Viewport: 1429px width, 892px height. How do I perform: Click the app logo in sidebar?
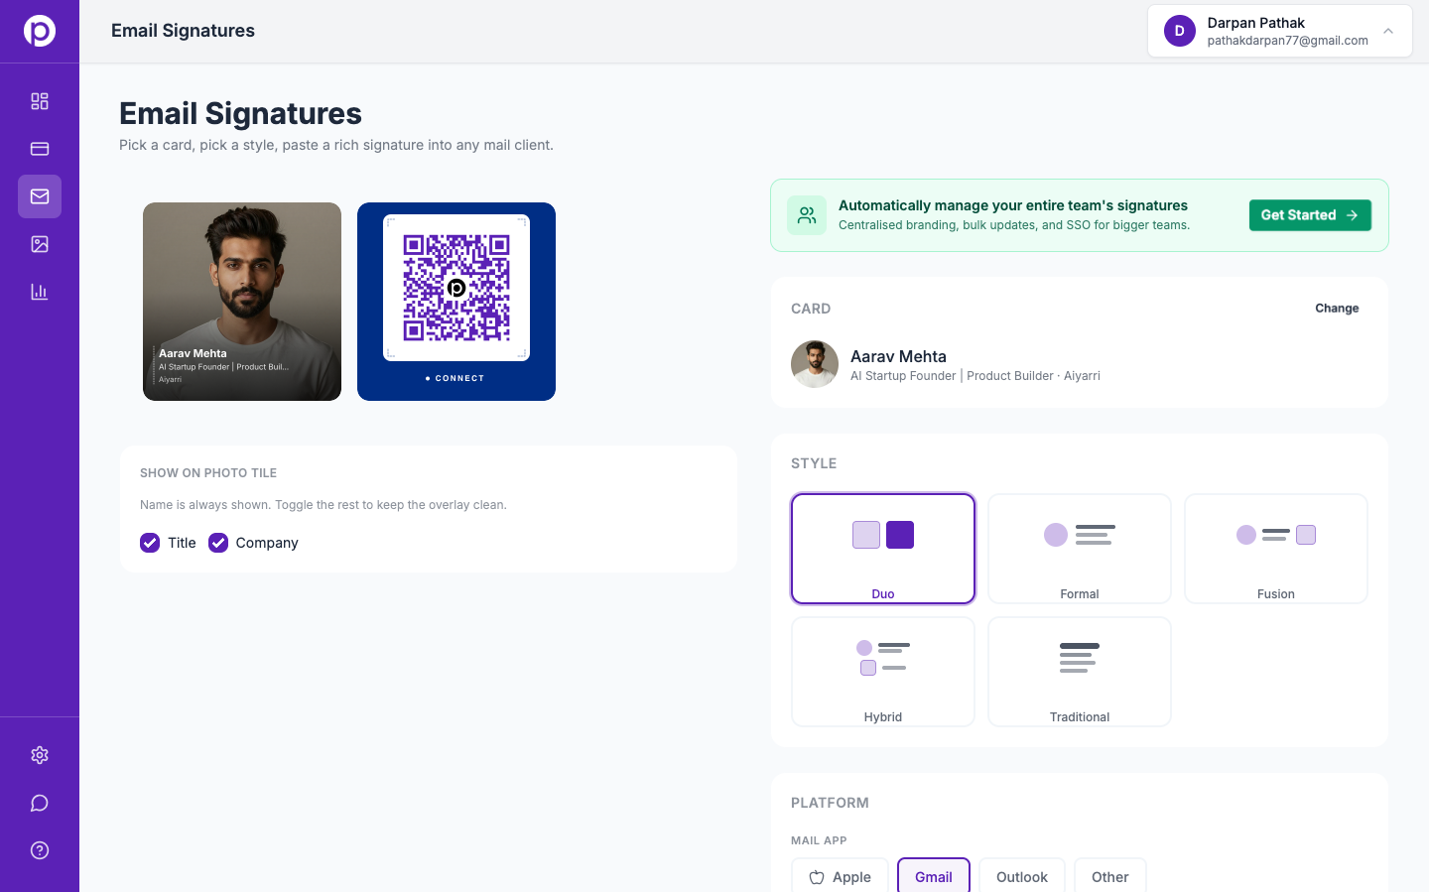point(40,31)
